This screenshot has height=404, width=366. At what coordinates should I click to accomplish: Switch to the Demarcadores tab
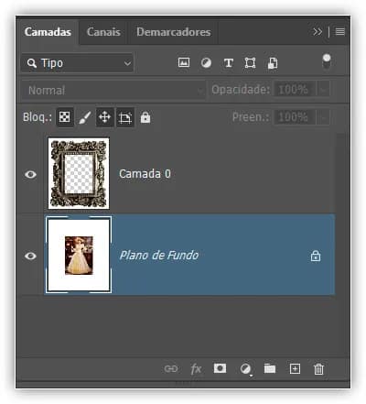click(x=174, y=32)
